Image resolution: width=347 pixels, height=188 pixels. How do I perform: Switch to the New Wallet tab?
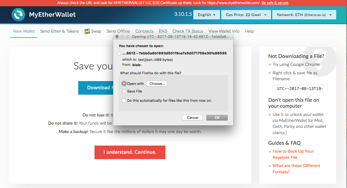(x=24, y=31)
